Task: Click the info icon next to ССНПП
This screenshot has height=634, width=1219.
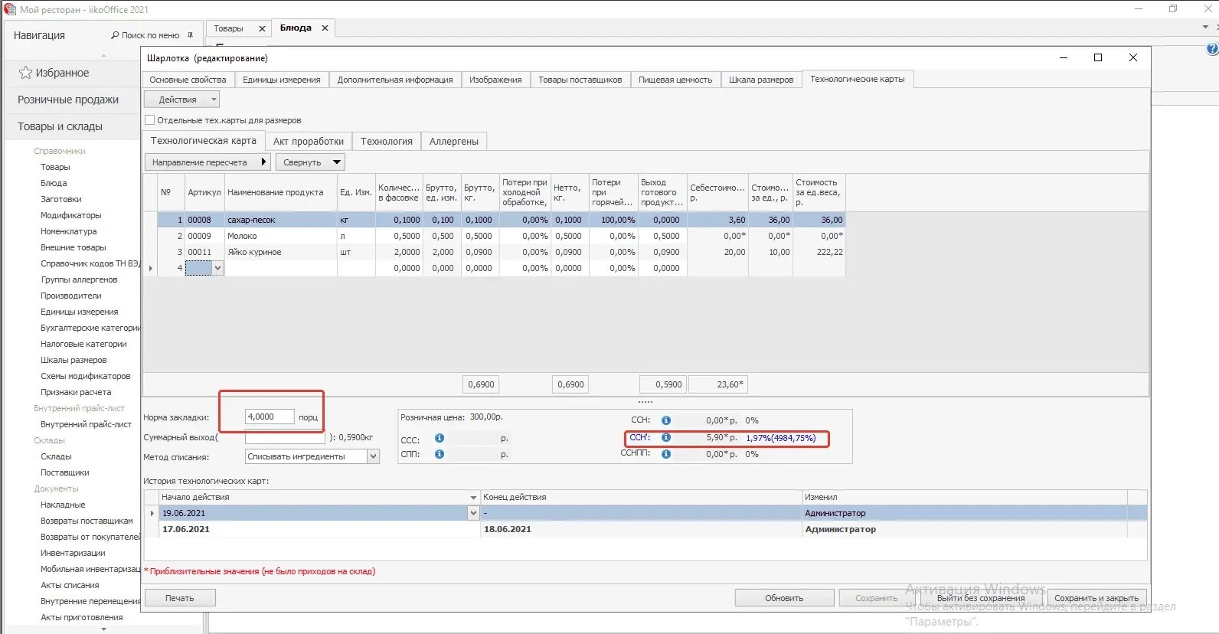Action: (666, 454)
